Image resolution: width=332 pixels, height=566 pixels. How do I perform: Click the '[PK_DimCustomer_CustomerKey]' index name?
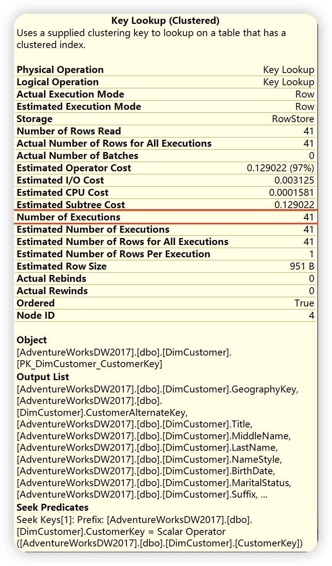pos(90,364)
